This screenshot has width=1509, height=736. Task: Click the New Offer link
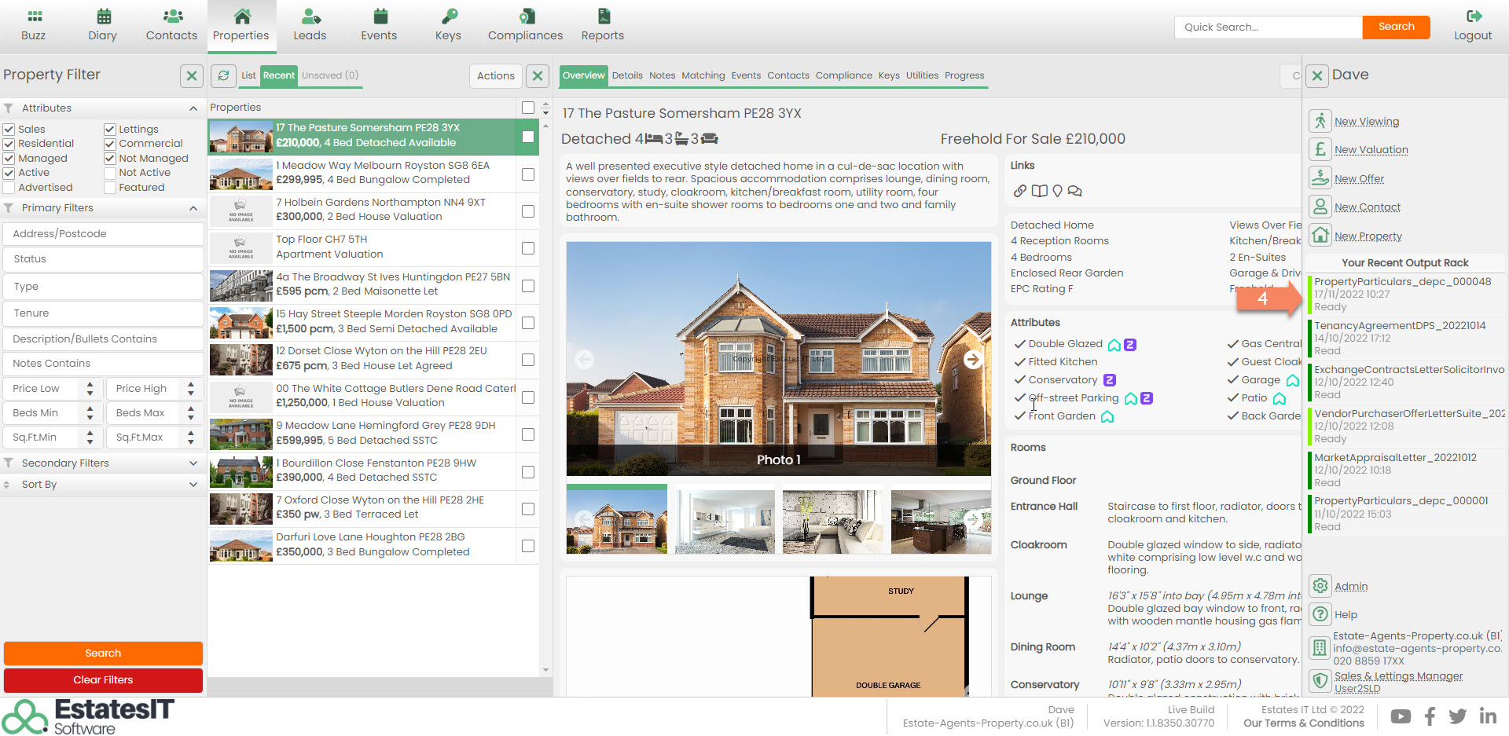tap(1359, 179)
